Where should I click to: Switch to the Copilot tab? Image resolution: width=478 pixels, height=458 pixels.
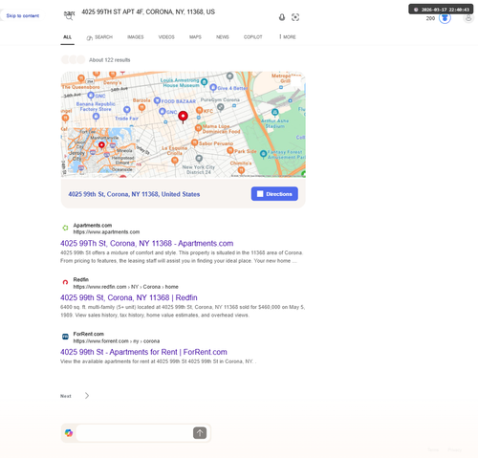click(252, 37)
